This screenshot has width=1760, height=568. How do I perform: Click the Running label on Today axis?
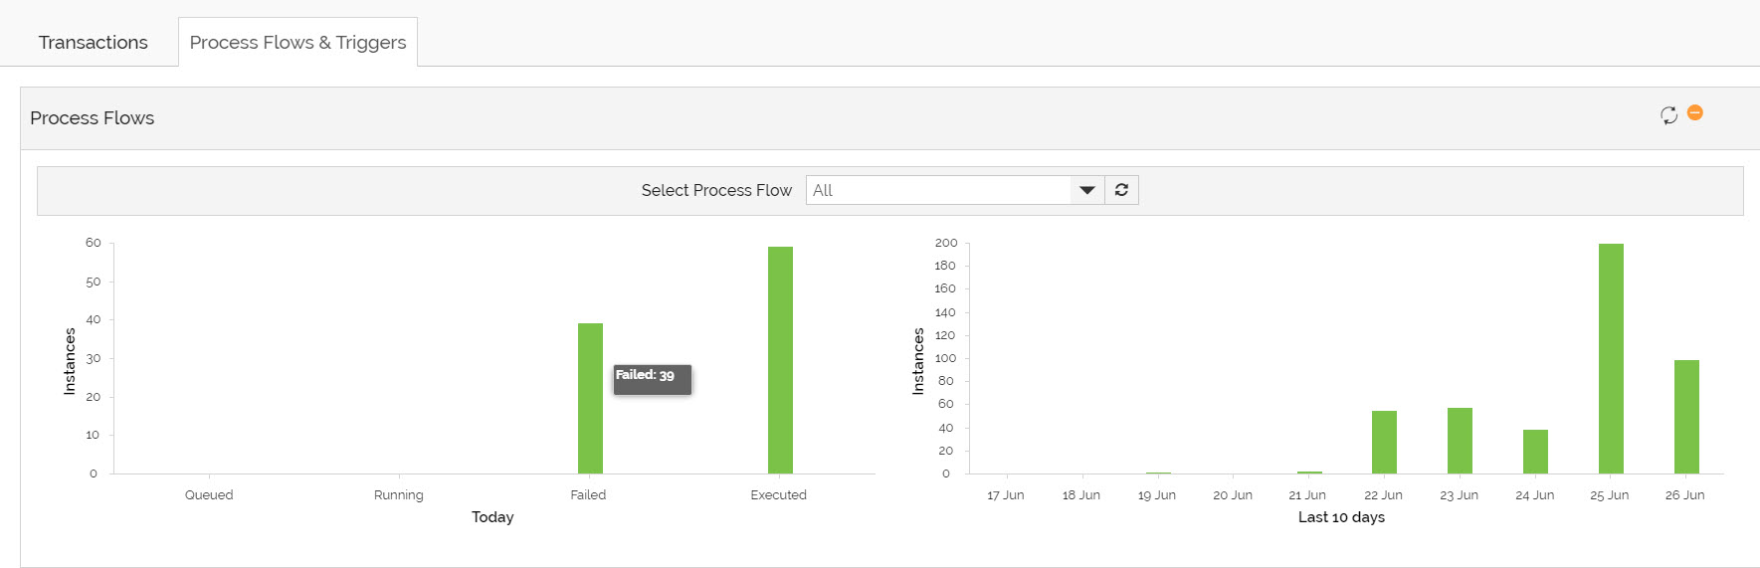398,495
